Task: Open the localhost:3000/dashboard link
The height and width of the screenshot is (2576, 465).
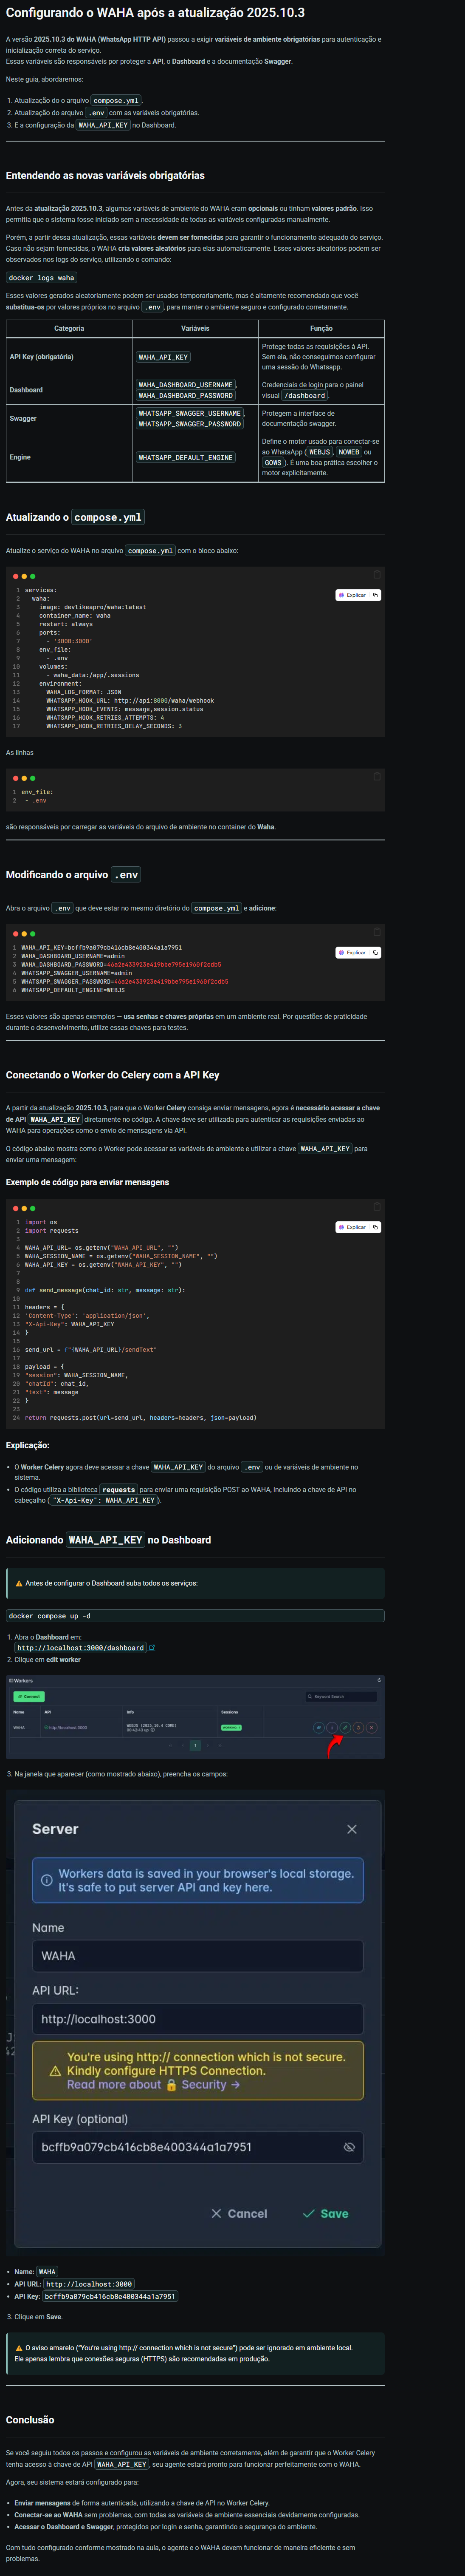Action: click(x=80, y=1648)
